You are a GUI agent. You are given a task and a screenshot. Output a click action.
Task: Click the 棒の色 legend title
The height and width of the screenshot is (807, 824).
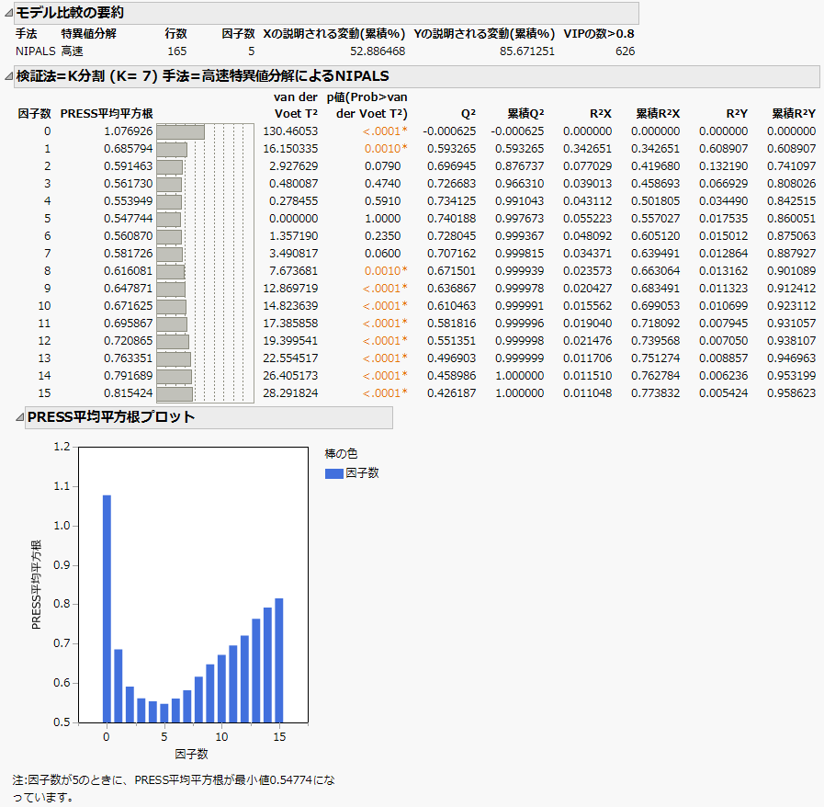[340, 454]
